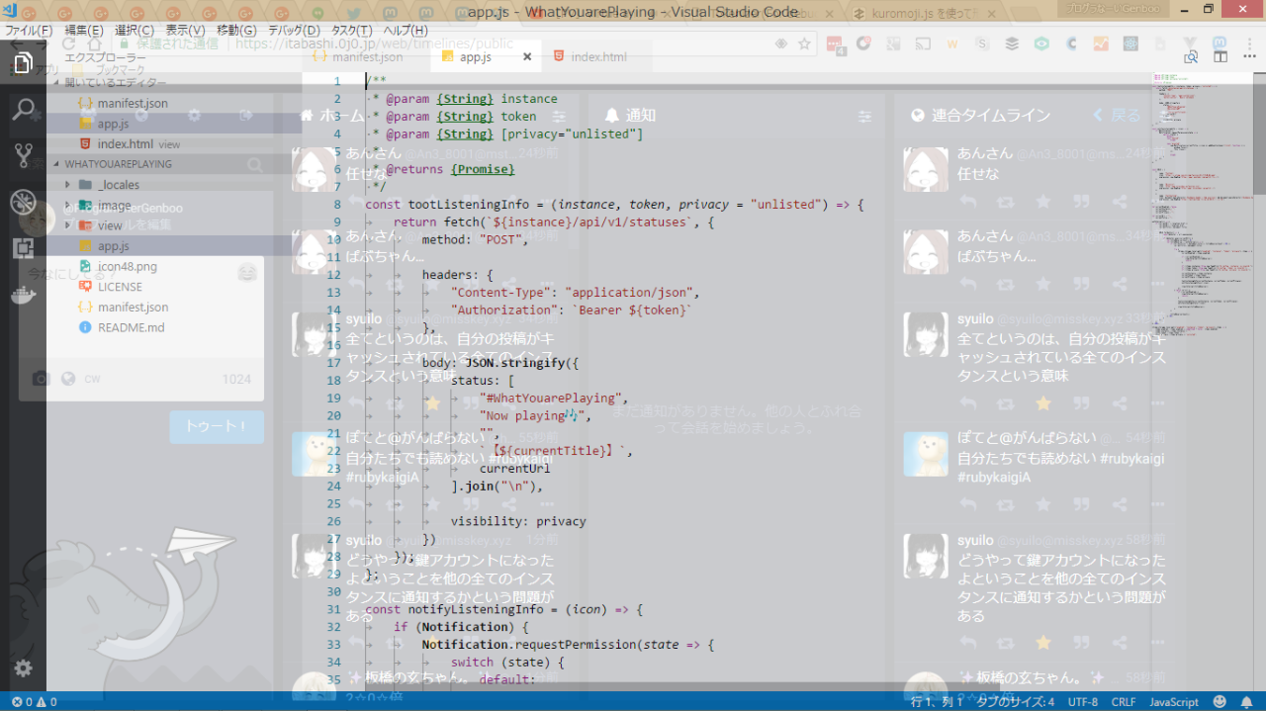
Task: Open the Docker view in activity bar
Action: (23, 295)
